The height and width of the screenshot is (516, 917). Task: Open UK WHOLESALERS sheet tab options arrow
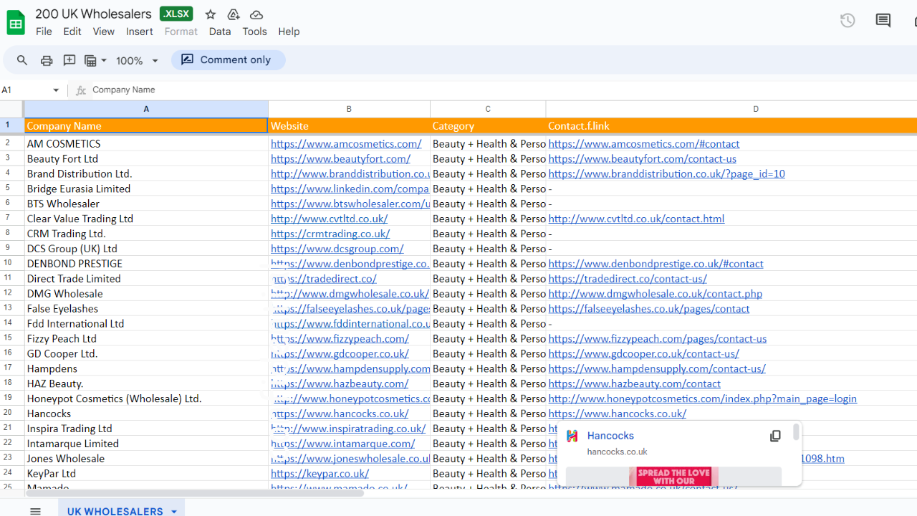point(174,512)
